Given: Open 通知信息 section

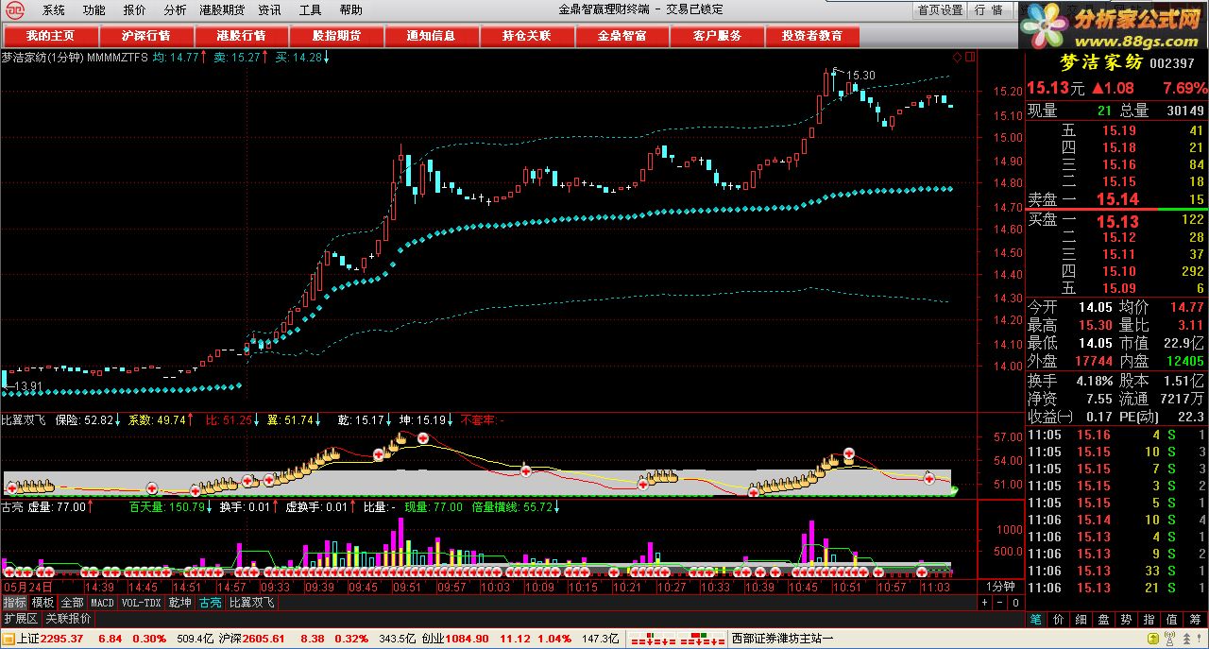Looking at the screenshot, I should (431, 36).
